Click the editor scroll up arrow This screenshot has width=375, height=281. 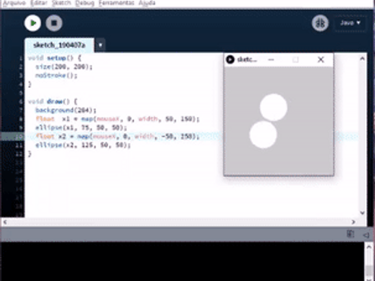(x=362, y=59)
